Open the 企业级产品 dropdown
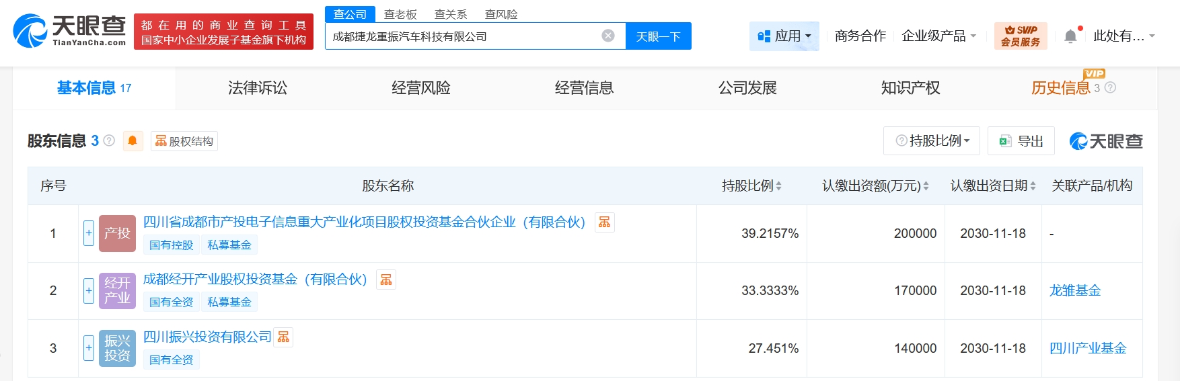This screenshot has width=1180, height=381. [x=938, y=36]
